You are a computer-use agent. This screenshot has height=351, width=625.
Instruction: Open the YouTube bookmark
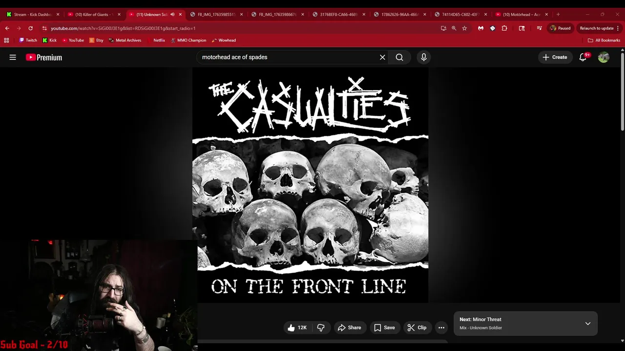[x=73, y=40]
